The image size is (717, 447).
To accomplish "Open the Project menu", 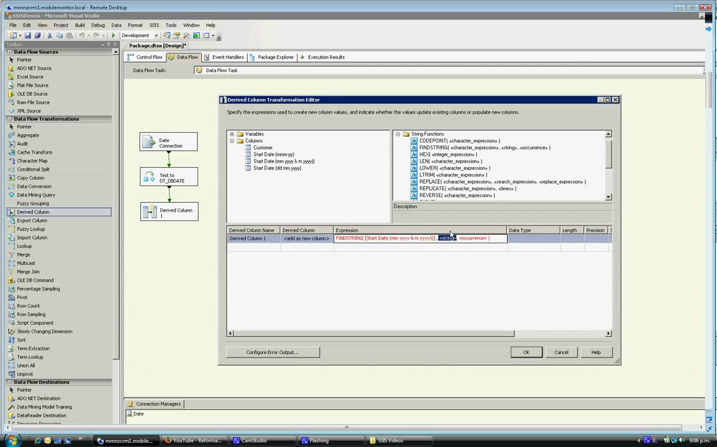I will [x=61, y=25].
